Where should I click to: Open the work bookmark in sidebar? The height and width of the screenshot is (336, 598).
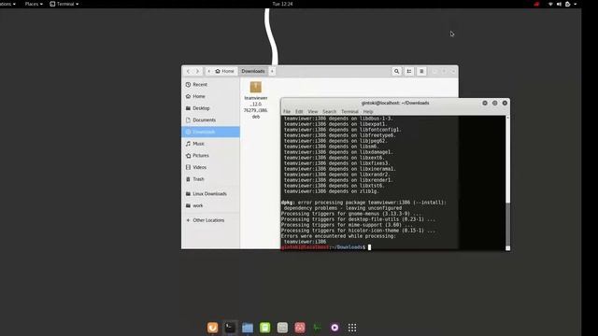point(210,205)
